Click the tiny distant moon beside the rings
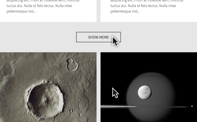Screen dimensions: 197x122 click(192, 106)
